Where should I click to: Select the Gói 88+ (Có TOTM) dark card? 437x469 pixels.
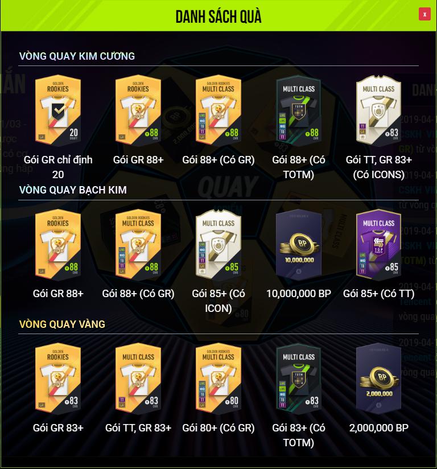pos(299,110)
